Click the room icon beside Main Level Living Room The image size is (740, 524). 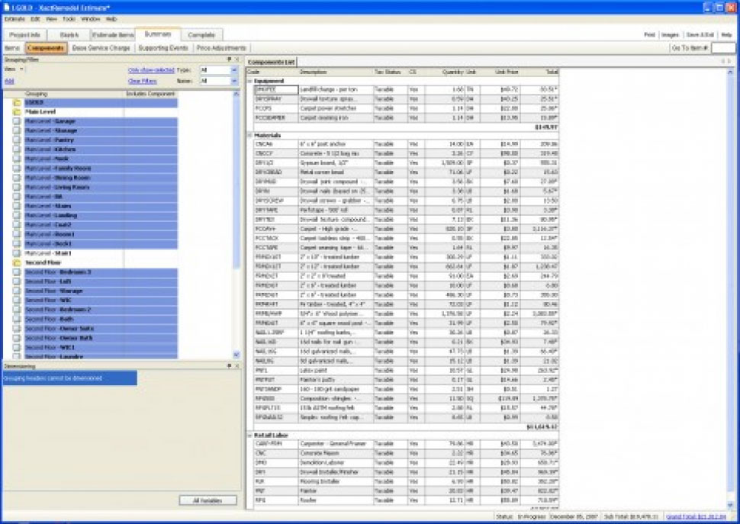[17, 187]
